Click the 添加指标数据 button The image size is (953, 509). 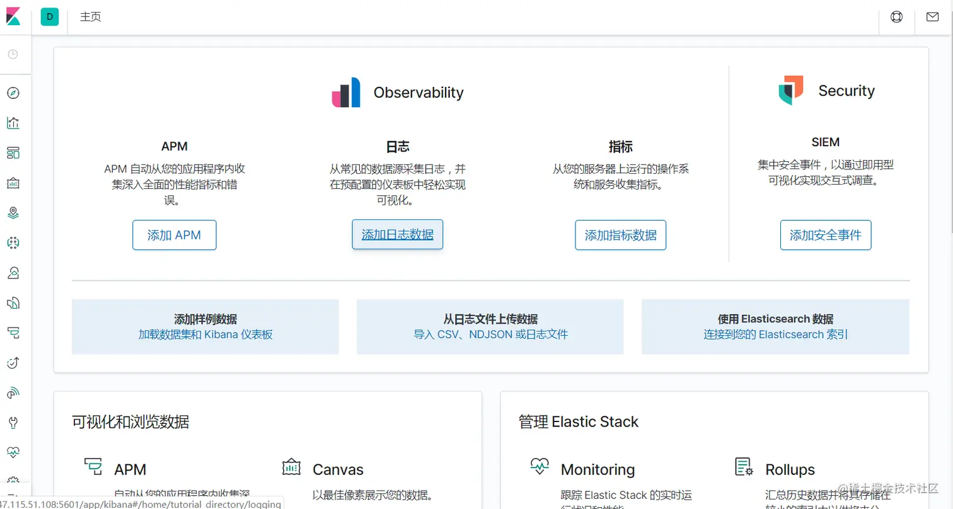click(621, 235)
